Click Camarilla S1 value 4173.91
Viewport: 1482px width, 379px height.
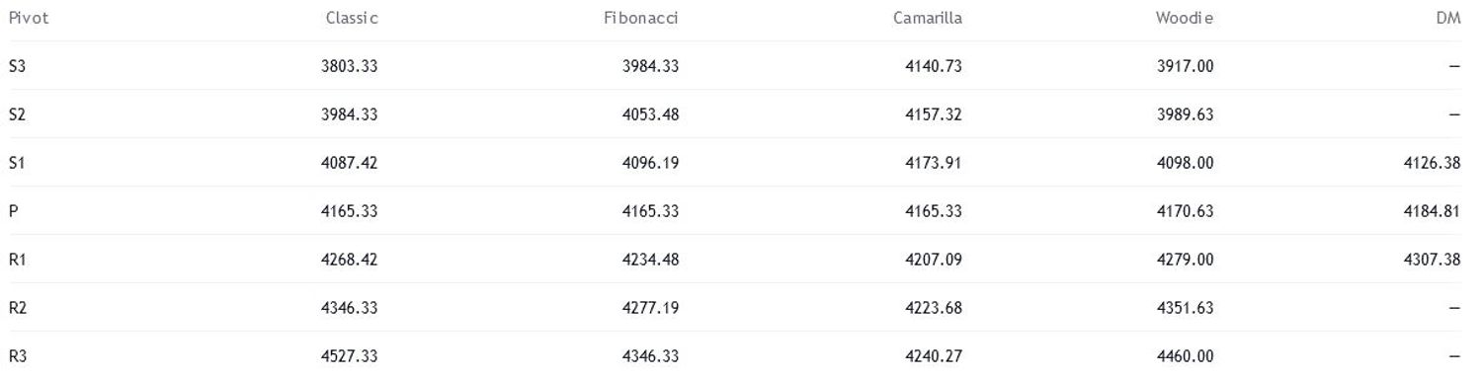pos(934,163)
